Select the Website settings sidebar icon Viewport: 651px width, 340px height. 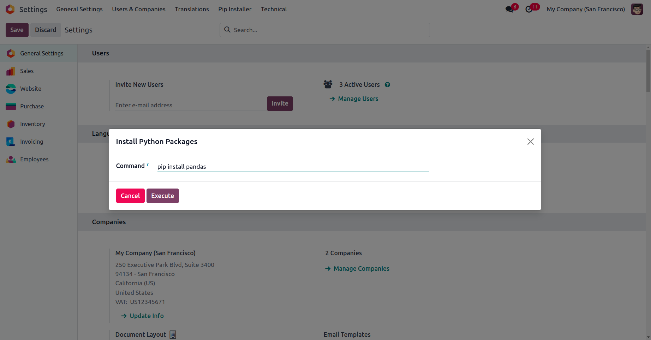[11, 89]
